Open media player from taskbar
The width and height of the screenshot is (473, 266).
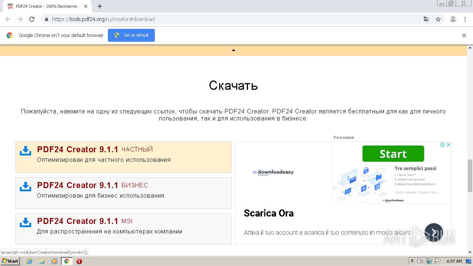point(54,261)
